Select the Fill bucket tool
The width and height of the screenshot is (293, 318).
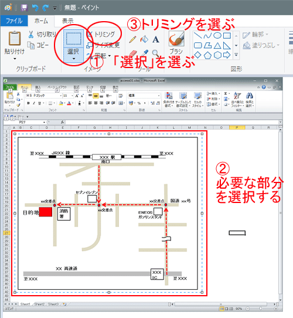pos(144,39)
